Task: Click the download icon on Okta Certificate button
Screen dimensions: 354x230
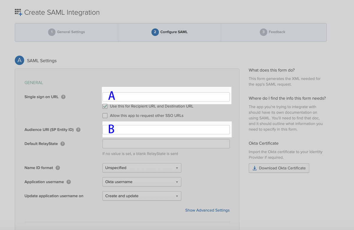Action: tap(254, 168)
